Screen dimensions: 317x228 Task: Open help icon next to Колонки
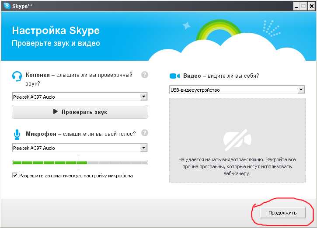click(145, 75)
